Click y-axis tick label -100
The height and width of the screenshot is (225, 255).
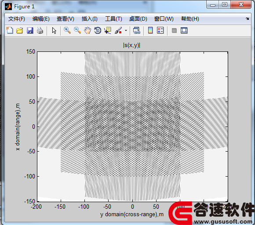[29, 176]
